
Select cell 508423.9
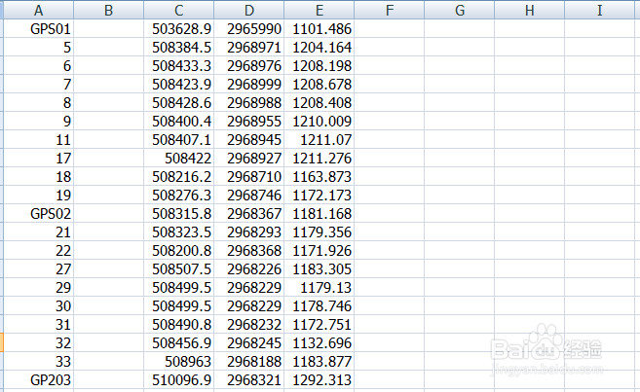tap(179, 84)
